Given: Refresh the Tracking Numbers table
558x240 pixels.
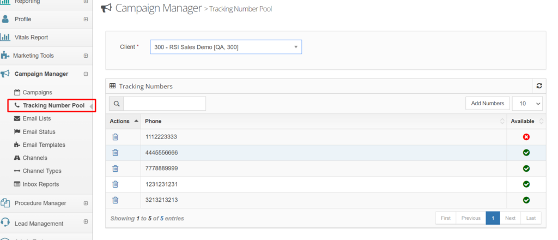Looking at the screenshot, I should (x=539, y=86).
